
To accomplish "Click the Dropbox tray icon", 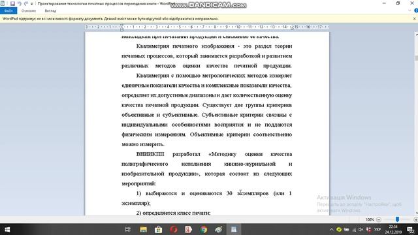I will (x=368, y=229).
